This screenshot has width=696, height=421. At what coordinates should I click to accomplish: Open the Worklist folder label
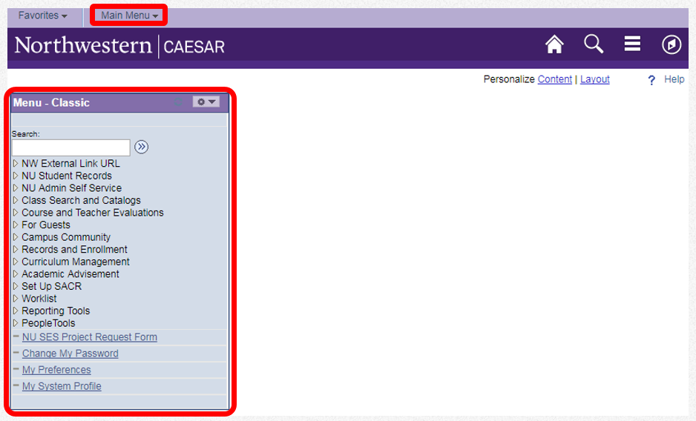[x=39, y=299]
